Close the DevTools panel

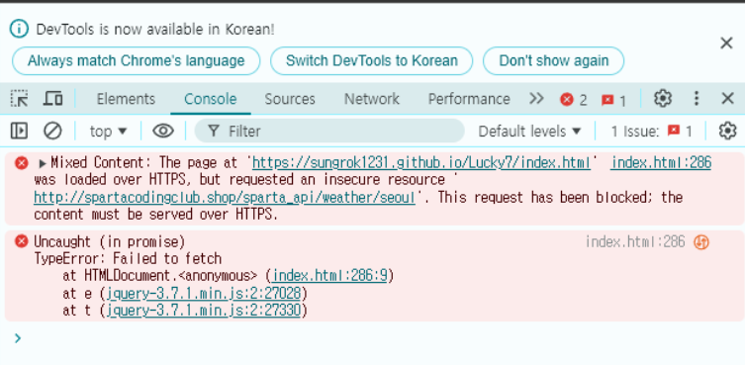pos(727,99)
